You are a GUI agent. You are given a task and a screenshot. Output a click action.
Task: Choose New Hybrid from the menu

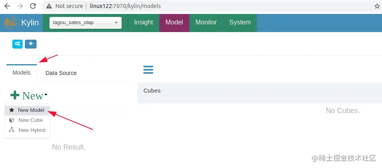(27, 130)
